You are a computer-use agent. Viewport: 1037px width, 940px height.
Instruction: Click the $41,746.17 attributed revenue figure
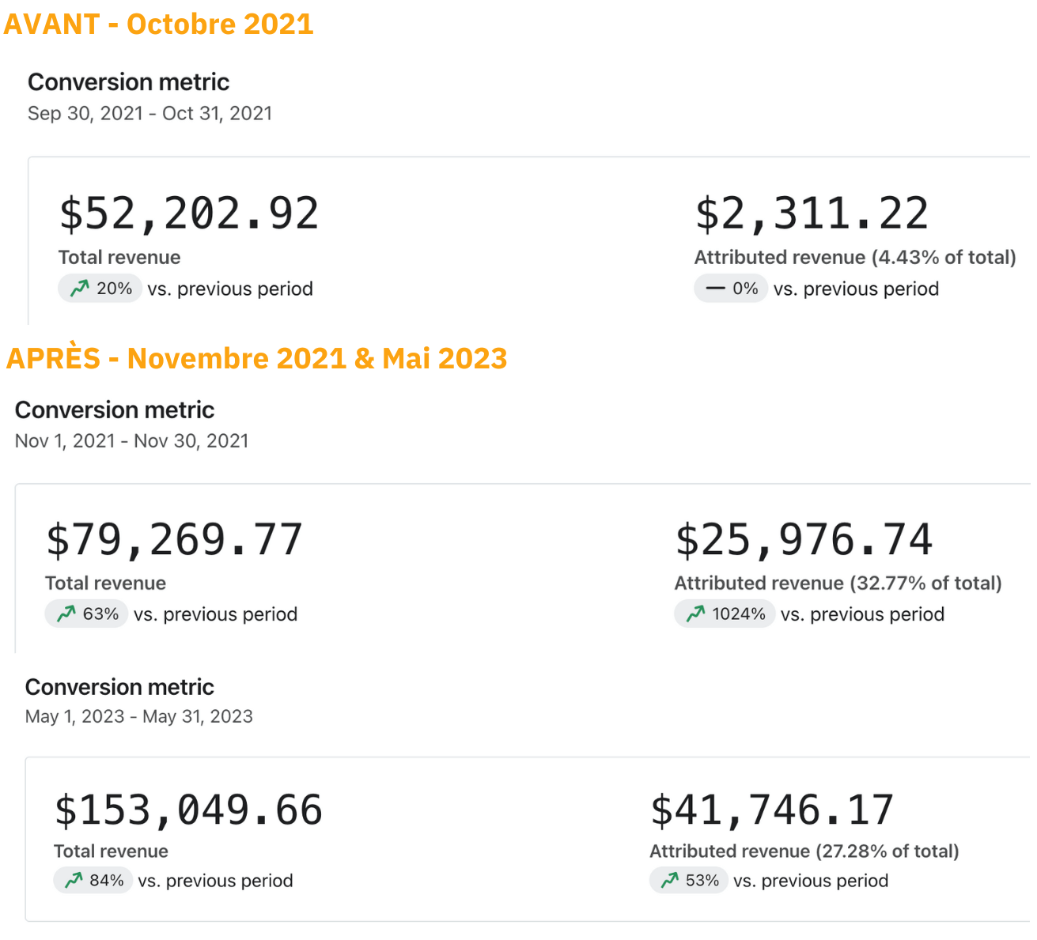click(772, 810)
